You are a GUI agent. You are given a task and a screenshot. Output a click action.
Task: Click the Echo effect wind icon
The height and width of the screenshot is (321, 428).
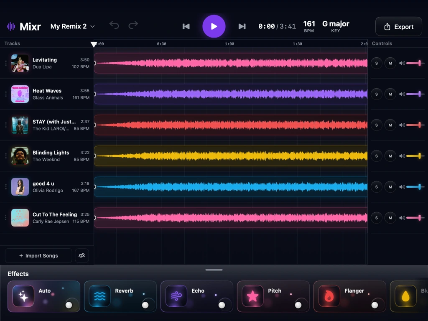pos(176,296)
